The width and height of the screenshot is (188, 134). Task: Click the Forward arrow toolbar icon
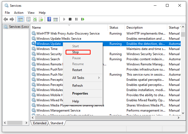click(12, 19)
